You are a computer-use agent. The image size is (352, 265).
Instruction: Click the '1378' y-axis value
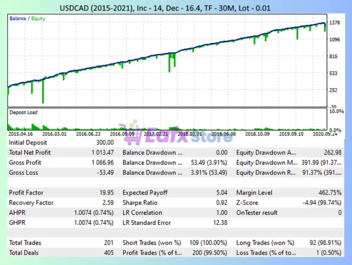click(x=335, y=22)
